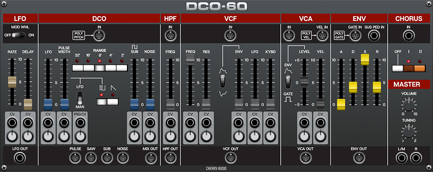Screen dimensions: 433x172
Task: Click the VCF RES slider handle
Action: tap(206, 105)
